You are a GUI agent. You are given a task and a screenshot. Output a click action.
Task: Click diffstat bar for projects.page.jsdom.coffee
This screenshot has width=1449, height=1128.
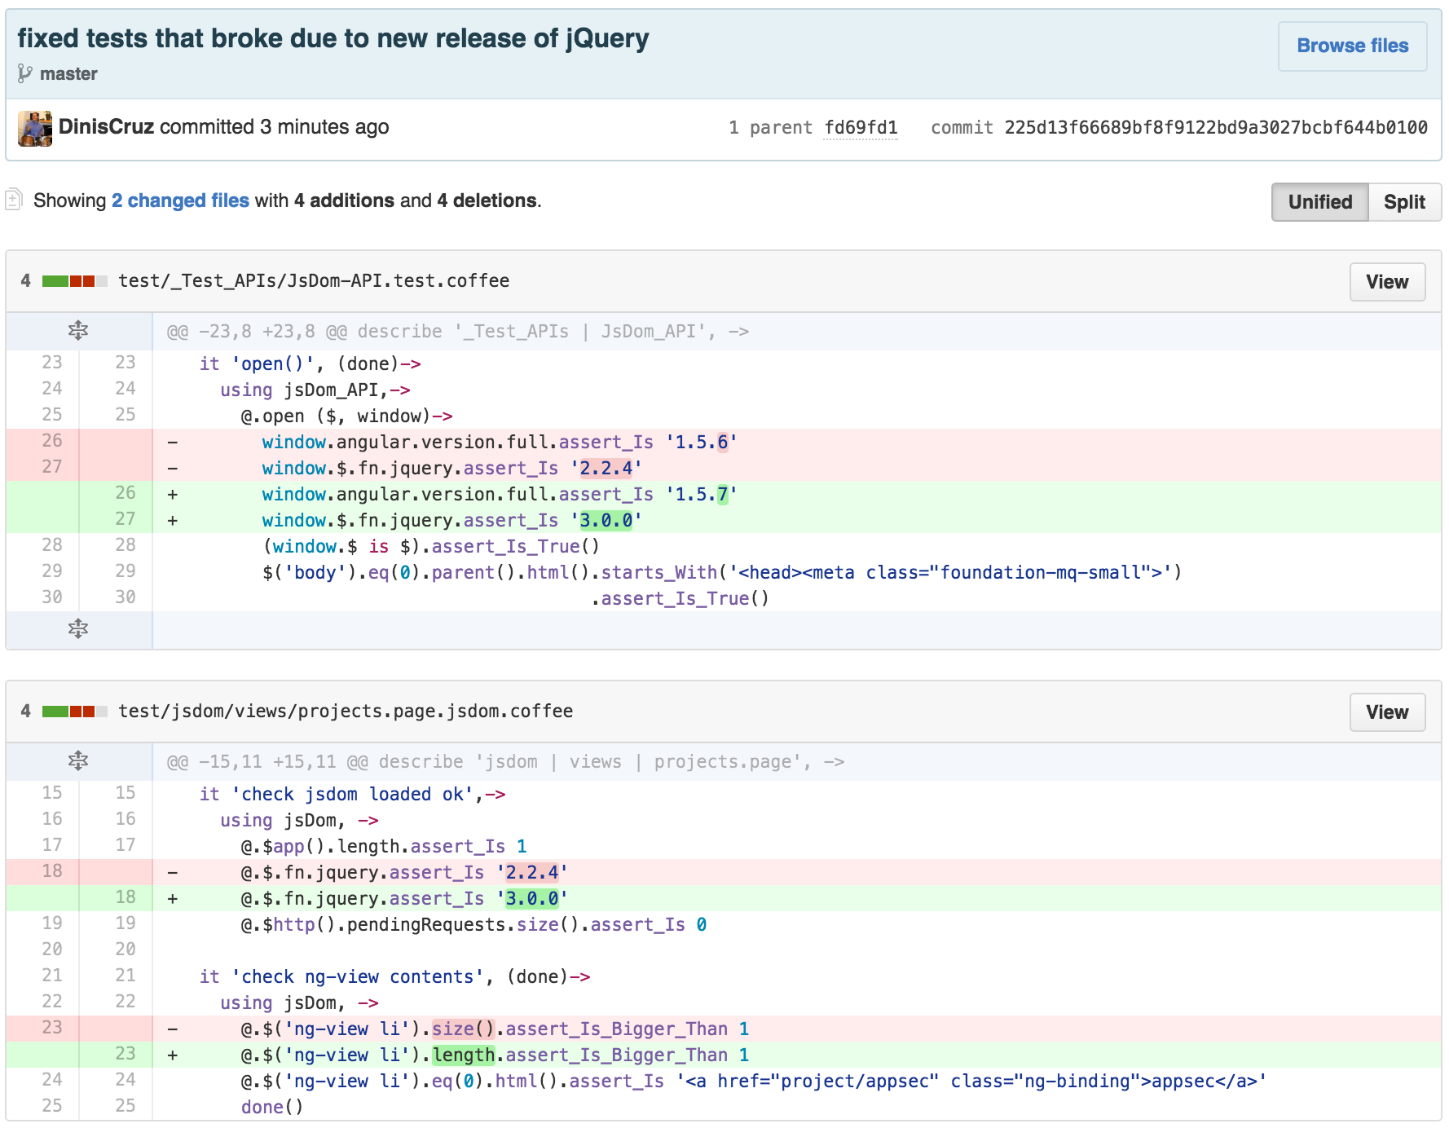(x=74, y=712)
